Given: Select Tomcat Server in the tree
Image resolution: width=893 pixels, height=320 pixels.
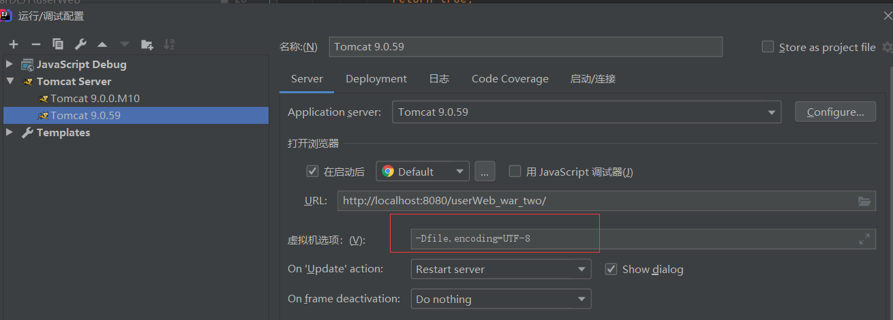Looking at the screenshot, I should tap(74, 81).
